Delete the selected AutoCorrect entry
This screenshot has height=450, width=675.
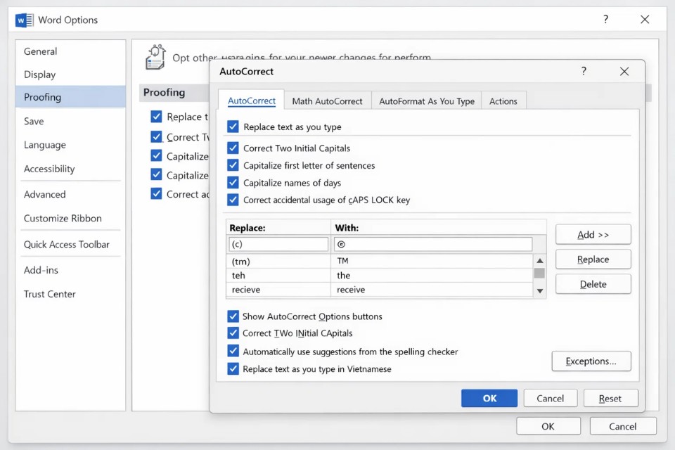tap(593, 284)
